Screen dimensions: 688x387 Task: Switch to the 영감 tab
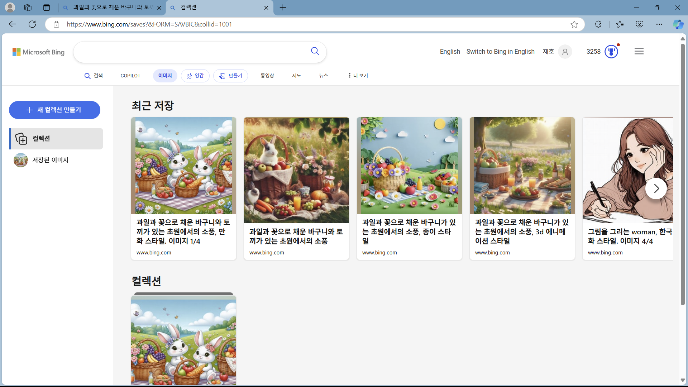click(195, 76)
